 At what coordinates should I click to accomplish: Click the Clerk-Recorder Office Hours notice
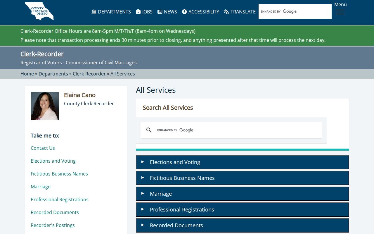pyautogui.click(x=108, y=31)
